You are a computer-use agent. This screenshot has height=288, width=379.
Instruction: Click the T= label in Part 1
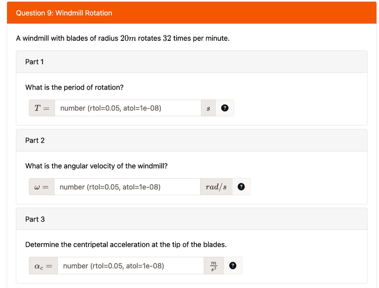[x=41, y=108]
